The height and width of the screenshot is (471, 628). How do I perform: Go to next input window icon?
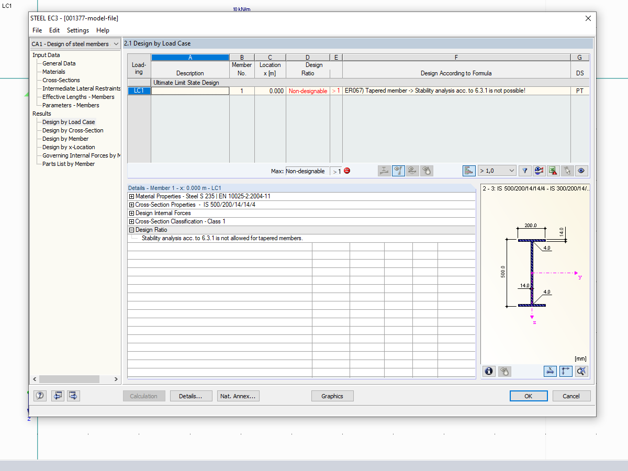73,396
